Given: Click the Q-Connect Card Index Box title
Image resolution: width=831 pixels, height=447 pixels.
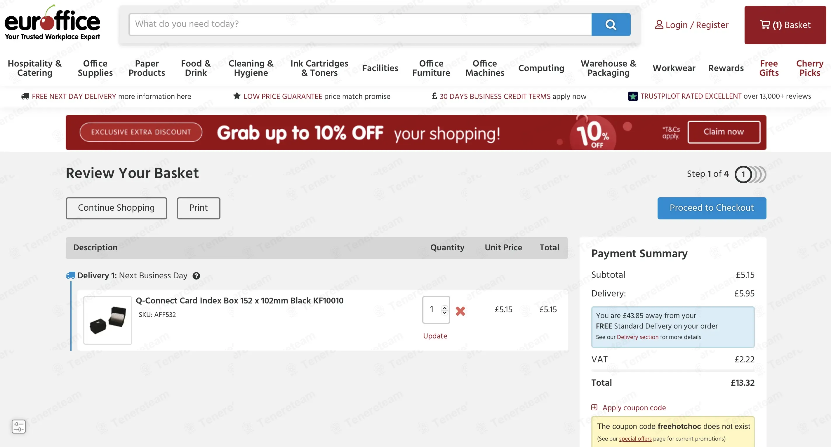Looking at the screenshot, I should (239, 301).
